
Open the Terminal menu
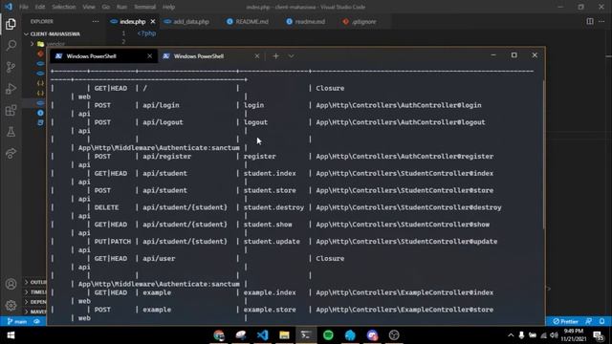pos(144,7)
